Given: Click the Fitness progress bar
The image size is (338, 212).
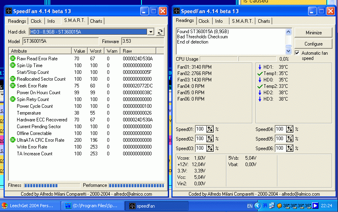Looking at the screenshot, I should [x=52, y=185].
